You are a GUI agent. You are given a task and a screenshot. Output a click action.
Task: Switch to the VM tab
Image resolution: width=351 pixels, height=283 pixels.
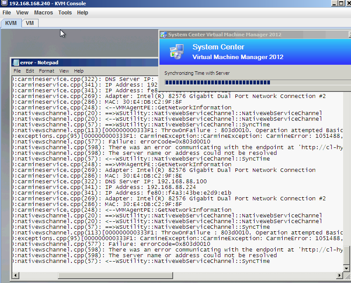point(30,23)
